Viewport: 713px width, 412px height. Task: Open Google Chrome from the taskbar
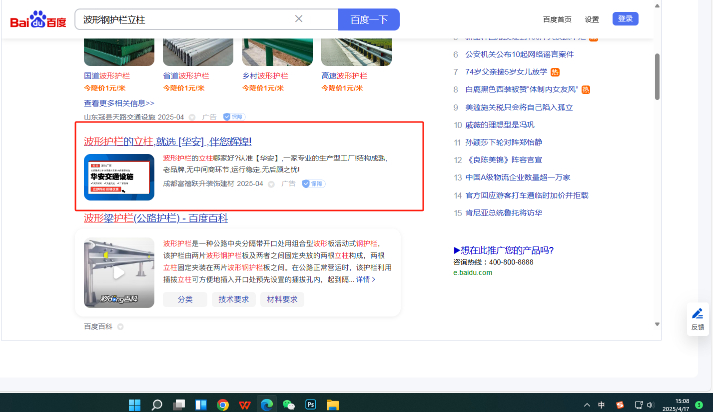pyautogui.click(x=223, y=404)
